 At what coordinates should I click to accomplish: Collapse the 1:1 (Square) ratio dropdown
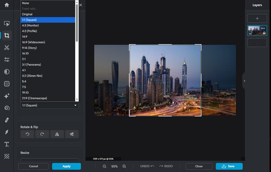tap(49, 105)
